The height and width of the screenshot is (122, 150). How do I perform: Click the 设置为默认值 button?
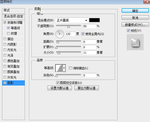[x=60, y=88]
